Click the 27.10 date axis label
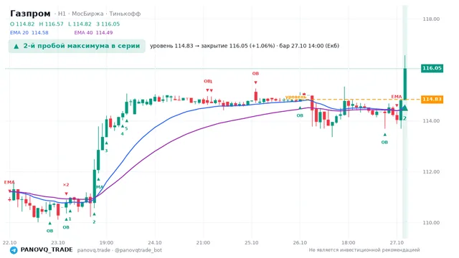Screen dimensions: 459x258 tap(397, 243)
